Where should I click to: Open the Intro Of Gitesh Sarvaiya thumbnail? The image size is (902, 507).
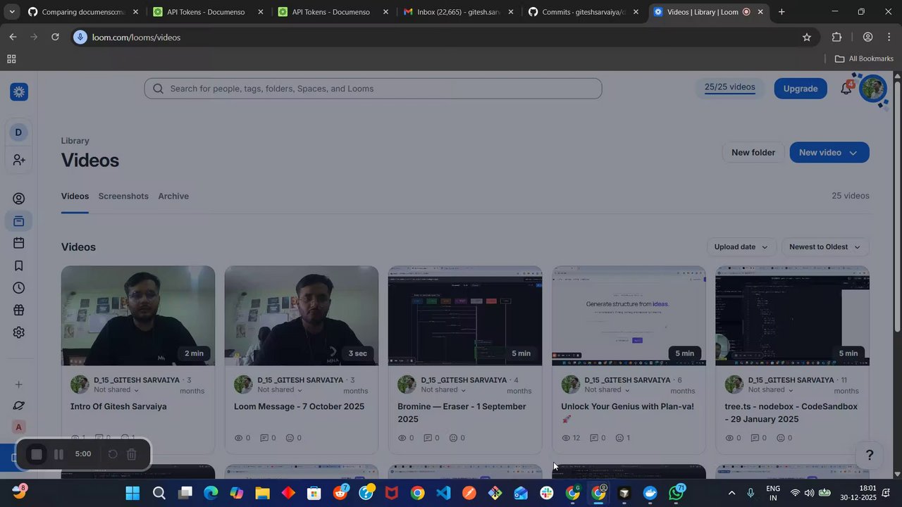point(138,316)
